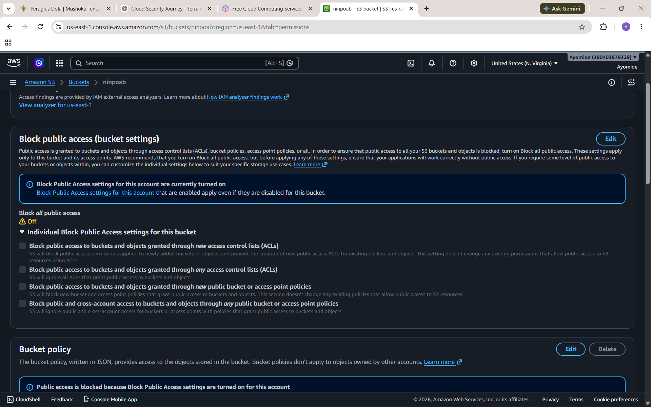Image resolution: width=651 pixels, height=407 pixels.
Task: Open Console Mobile App footer link
Action: [111, 400]
